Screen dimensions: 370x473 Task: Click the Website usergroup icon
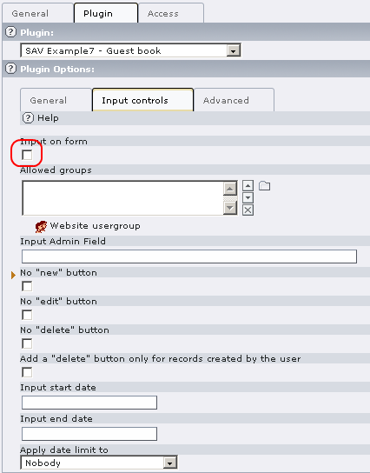pyautogui.click(x=41, y=227)
